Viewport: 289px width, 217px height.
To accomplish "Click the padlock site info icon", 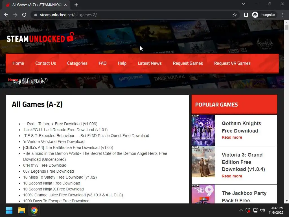I will (x=36, y=15).
